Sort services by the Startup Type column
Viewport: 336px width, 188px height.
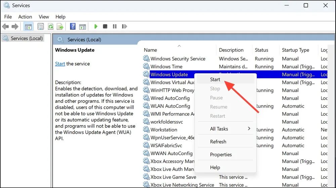[295, 50]
